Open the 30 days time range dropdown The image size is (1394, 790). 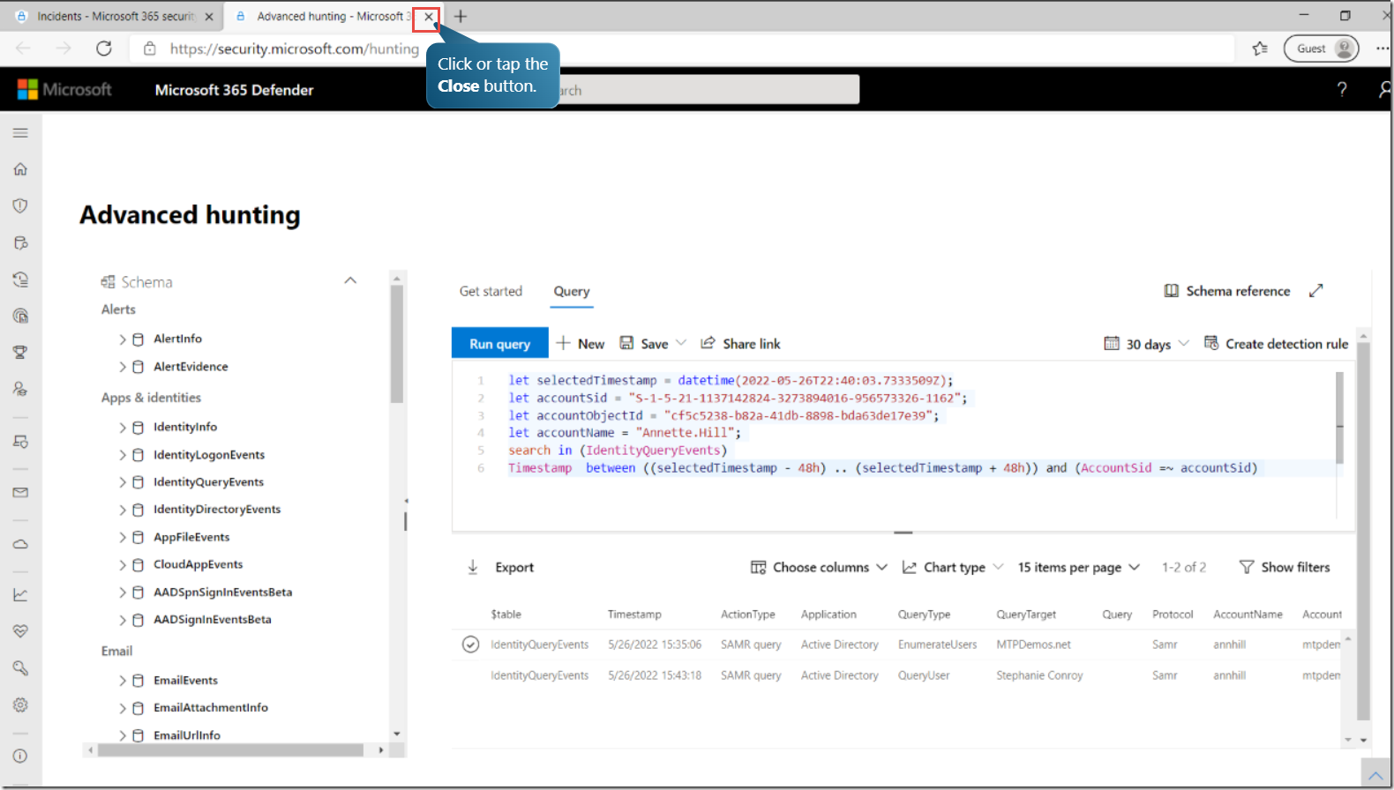[x=1146, y=344]
